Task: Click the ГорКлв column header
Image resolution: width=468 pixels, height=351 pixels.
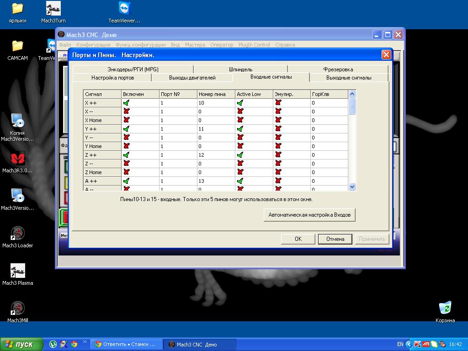Action: tap(329, 94)
